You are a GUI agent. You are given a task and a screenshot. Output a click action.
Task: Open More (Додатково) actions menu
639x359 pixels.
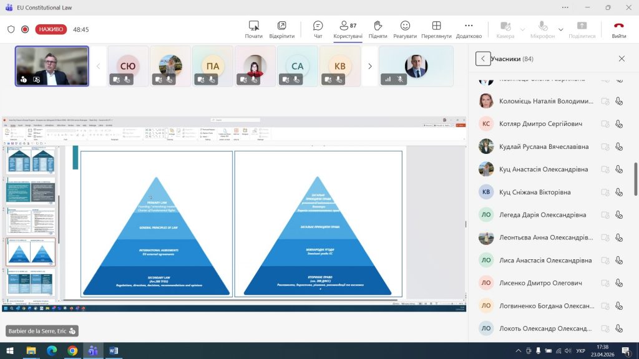click(x=469, y=29)
